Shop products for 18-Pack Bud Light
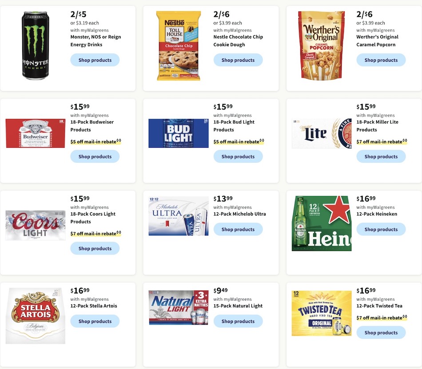The width and height of the screenshot is (422, 369). coord(238,157)
